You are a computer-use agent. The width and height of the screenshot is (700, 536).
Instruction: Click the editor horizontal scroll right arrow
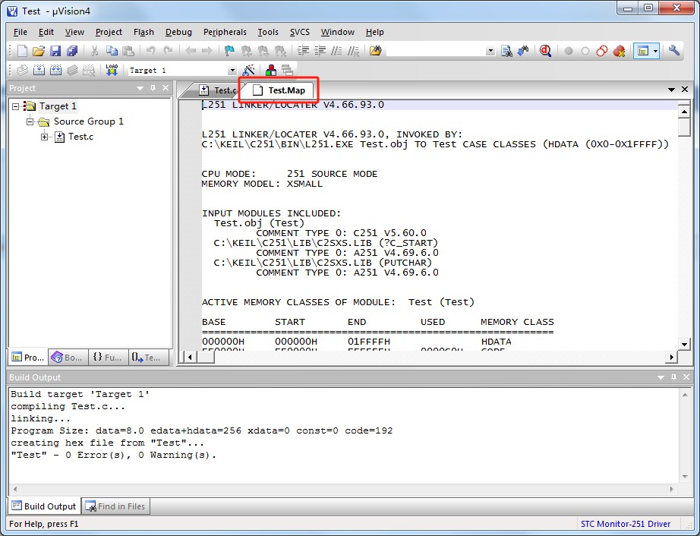[671, 357]
